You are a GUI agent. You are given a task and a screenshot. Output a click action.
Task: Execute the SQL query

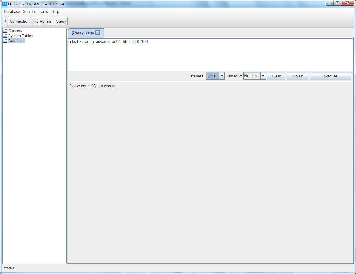coord(330,76)
